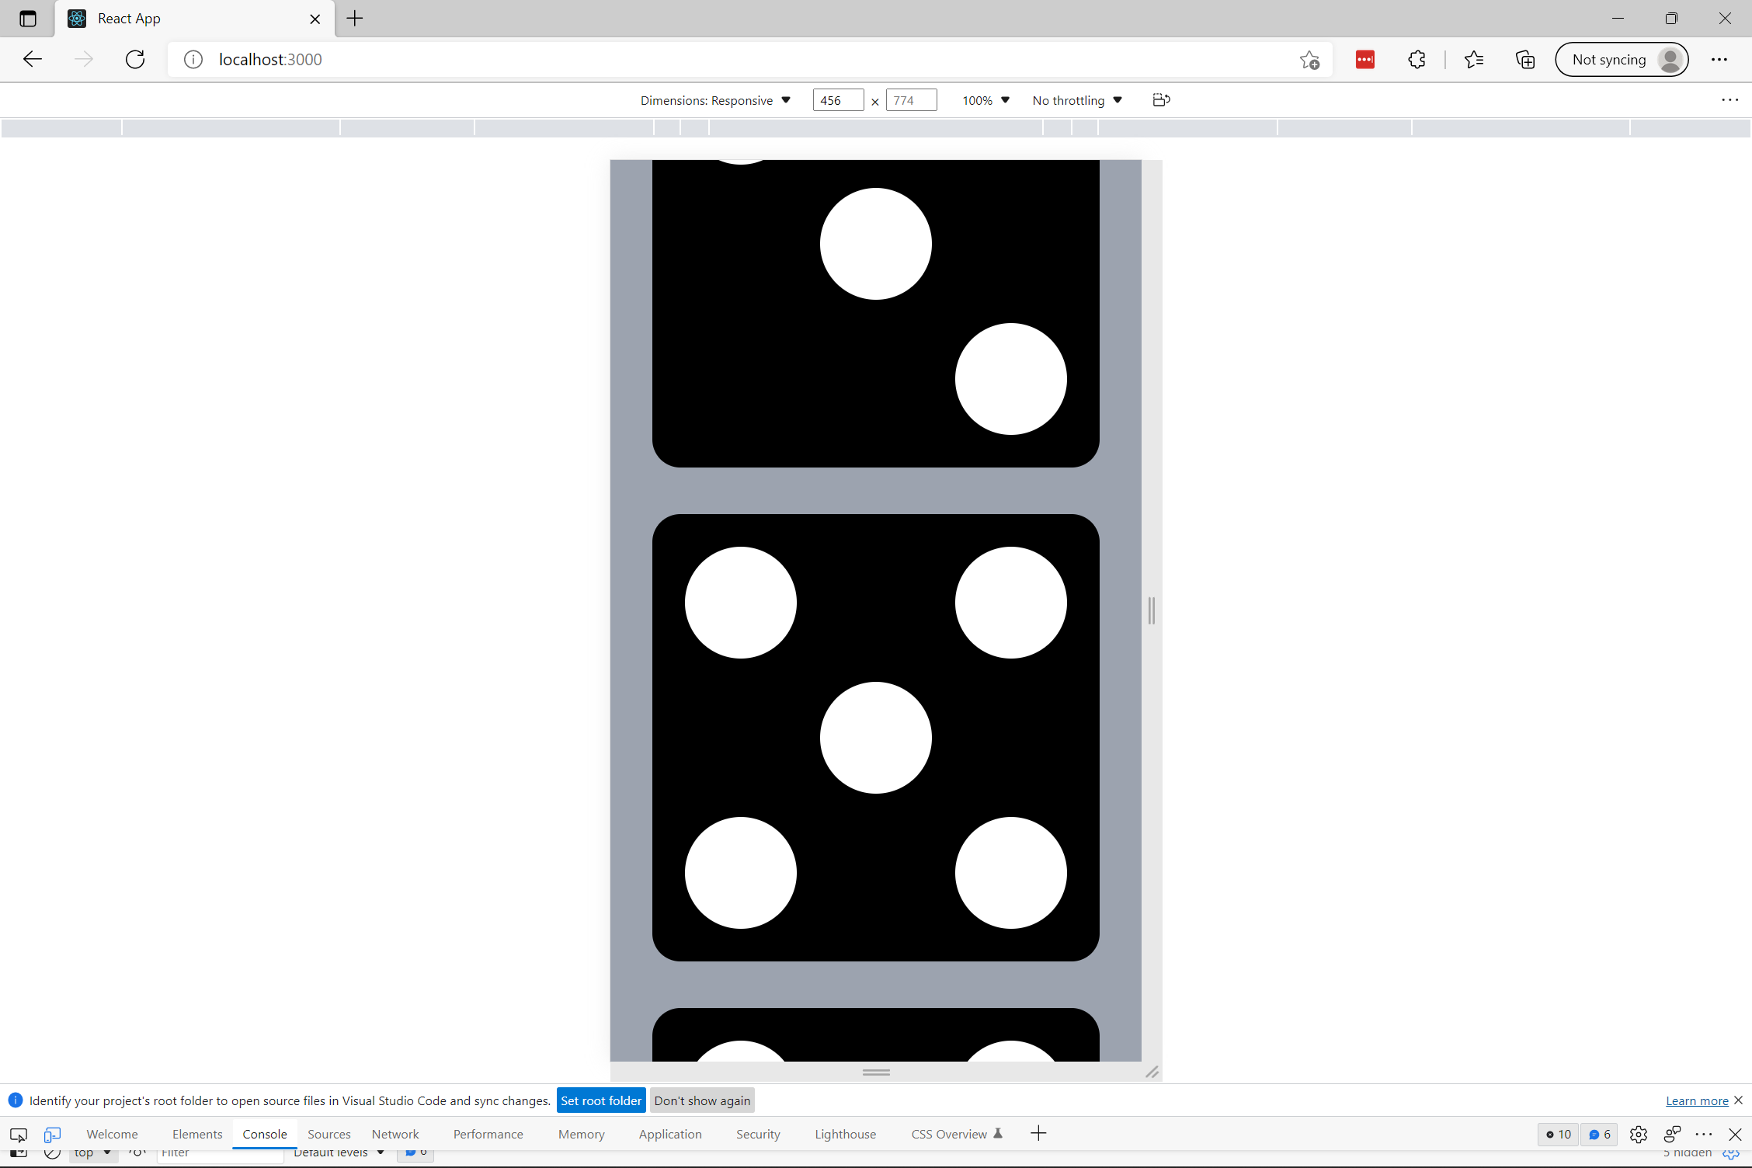
Task: Grab the viewport right-edge resize handle
Action: [1152, 610]
